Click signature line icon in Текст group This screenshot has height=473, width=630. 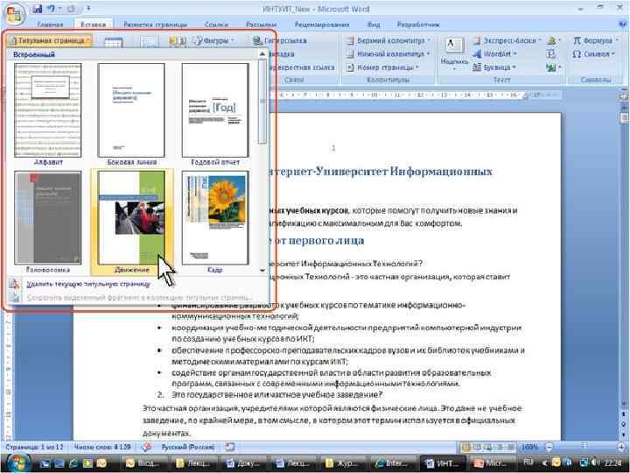tap(554, 40)
